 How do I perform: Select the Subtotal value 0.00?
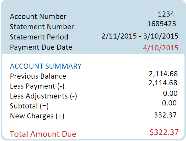[169, 103]
